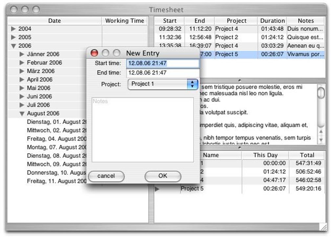Viewport: 335px width, 237px height.
Task: Click the notes scrollbar down arrow
Action: [321, 140]
